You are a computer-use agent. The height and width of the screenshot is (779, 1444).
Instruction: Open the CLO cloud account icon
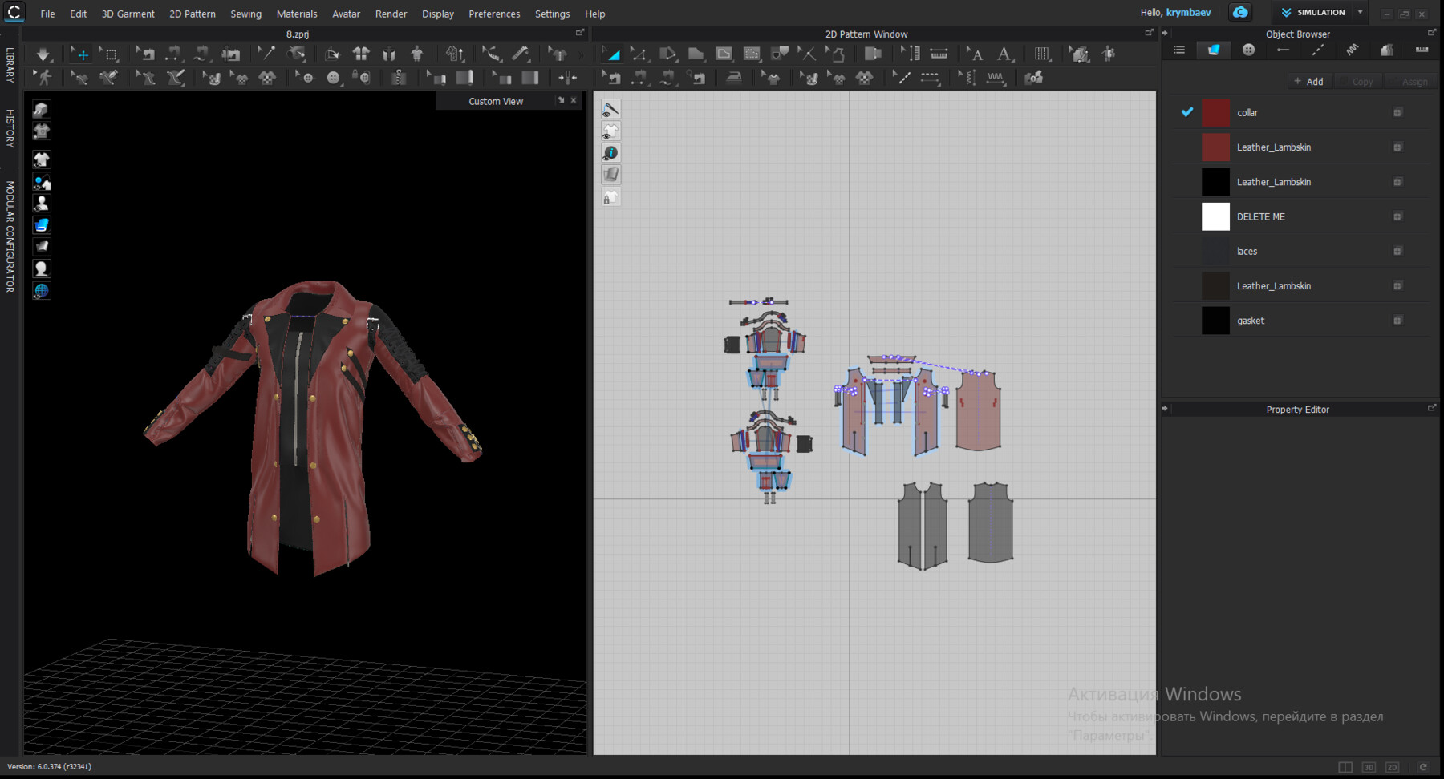tap(1240, 12)
